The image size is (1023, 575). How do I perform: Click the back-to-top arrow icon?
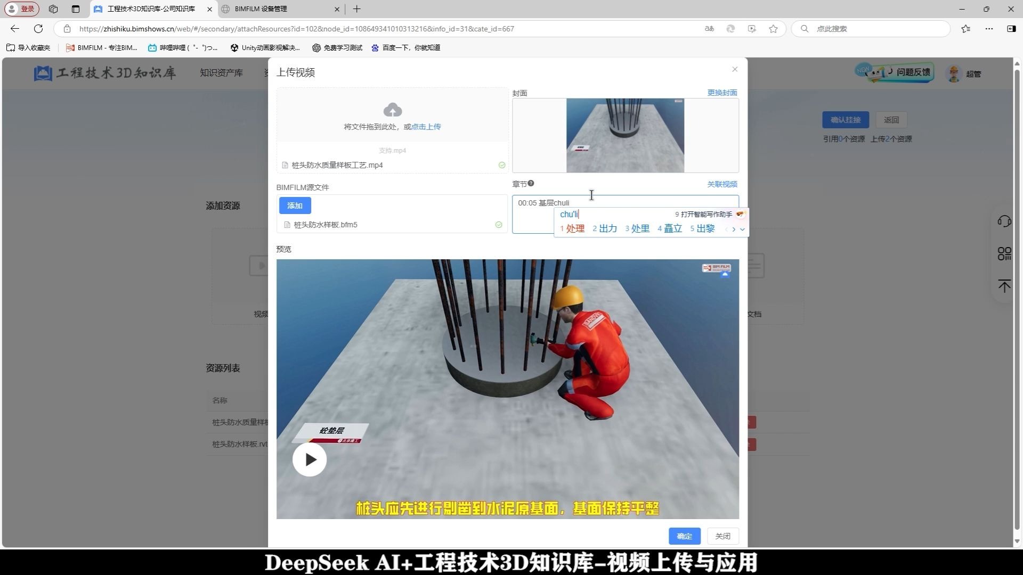click(x=1004, y=286)
